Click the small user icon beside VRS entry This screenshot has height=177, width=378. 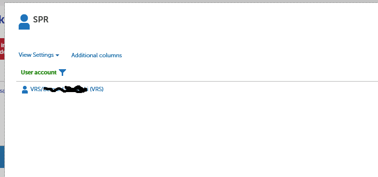click(x=24, y=90)
